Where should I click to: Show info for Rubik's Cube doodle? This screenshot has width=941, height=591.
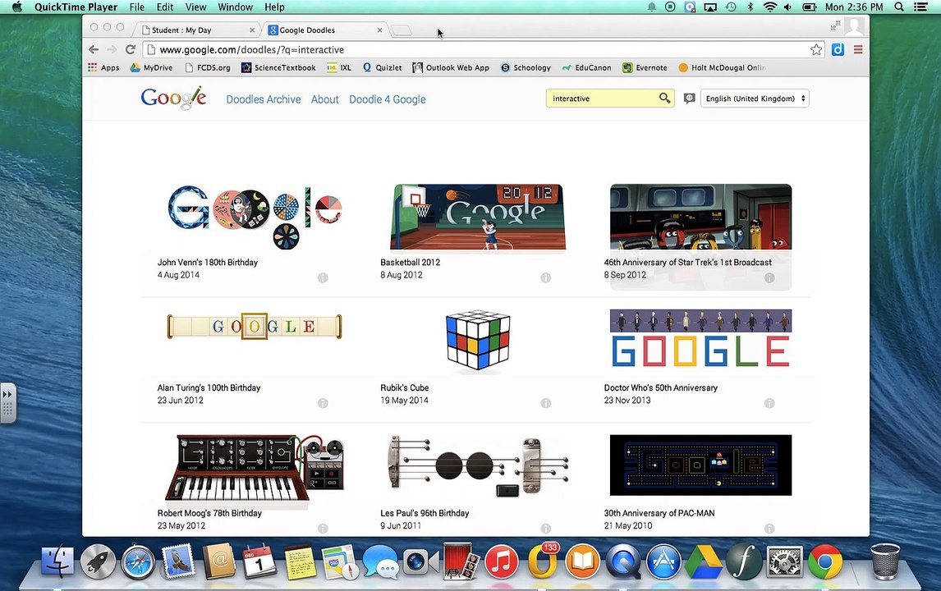pyautogui.click(x=545, y=403)
